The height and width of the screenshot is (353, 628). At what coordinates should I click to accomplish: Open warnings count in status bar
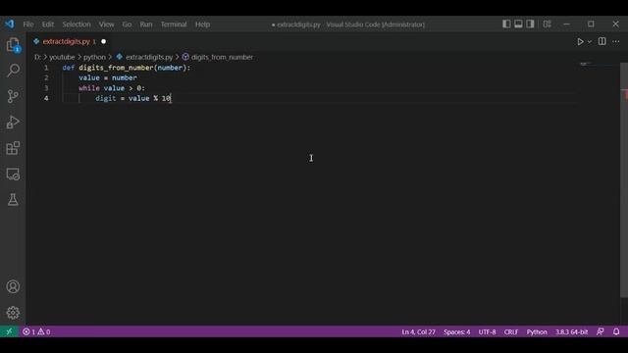[44, 331]
